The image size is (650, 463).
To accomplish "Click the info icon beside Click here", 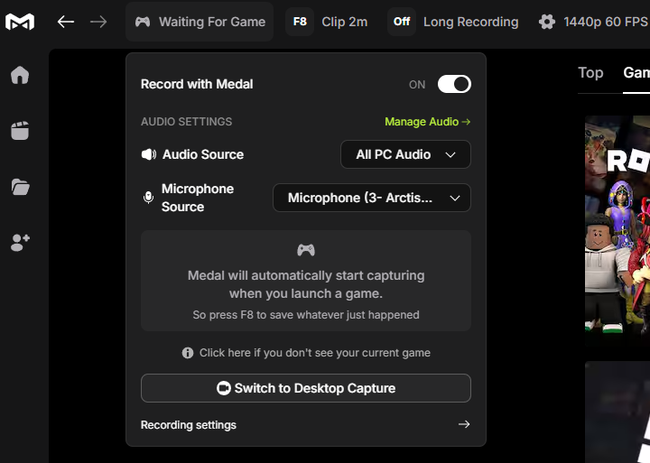I will click(188, 353).
